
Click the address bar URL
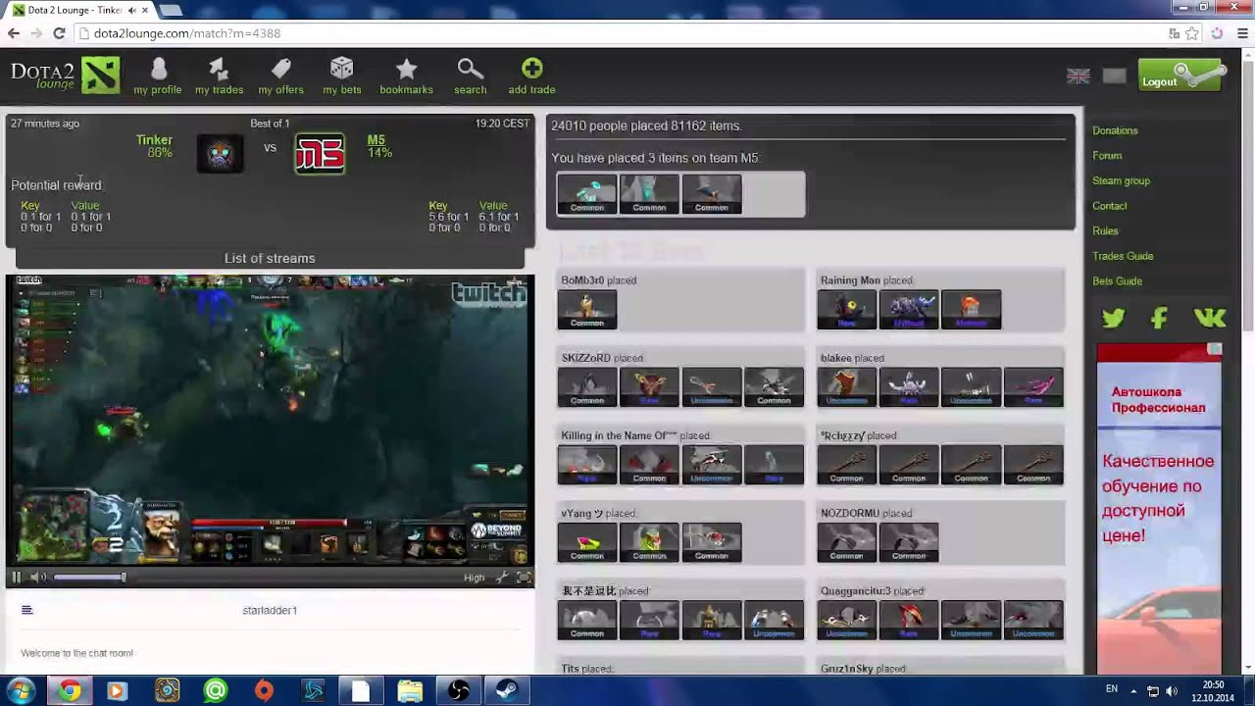tap(187, 33)
